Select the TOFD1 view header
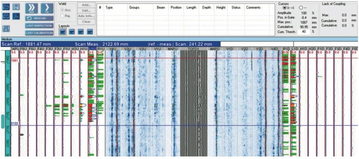The image size is (359, 159). tap(194, 49)
